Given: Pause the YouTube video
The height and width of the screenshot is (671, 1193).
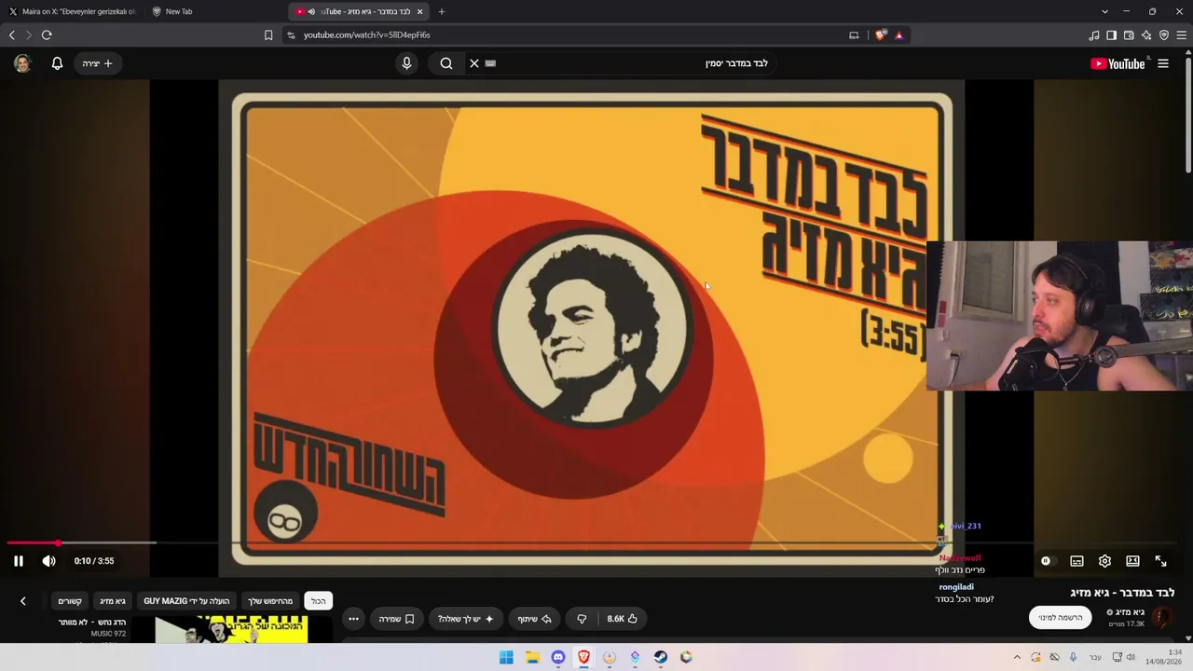Looking at the screenshot, I should click(x=19, y=561).
